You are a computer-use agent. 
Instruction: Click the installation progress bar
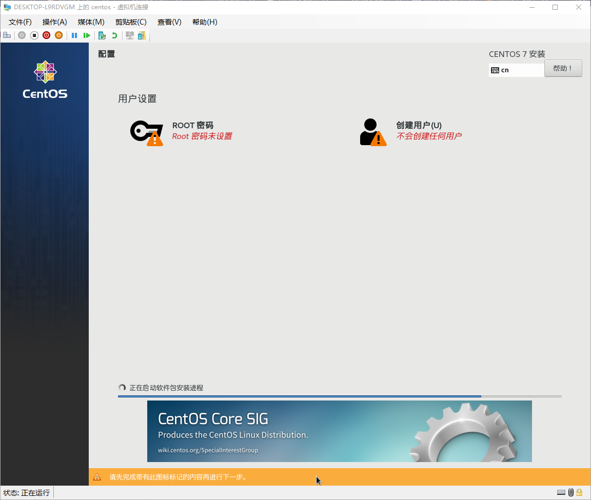click(x=340, y=396)
